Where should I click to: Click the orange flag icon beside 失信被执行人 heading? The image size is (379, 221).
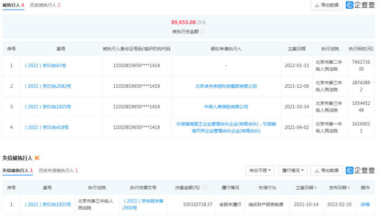37,158
